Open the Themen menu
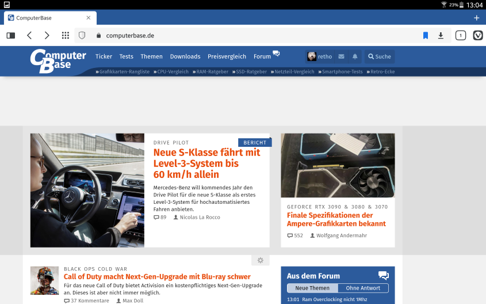This screenshot has width=486, height=304. (x=151, y=56)
